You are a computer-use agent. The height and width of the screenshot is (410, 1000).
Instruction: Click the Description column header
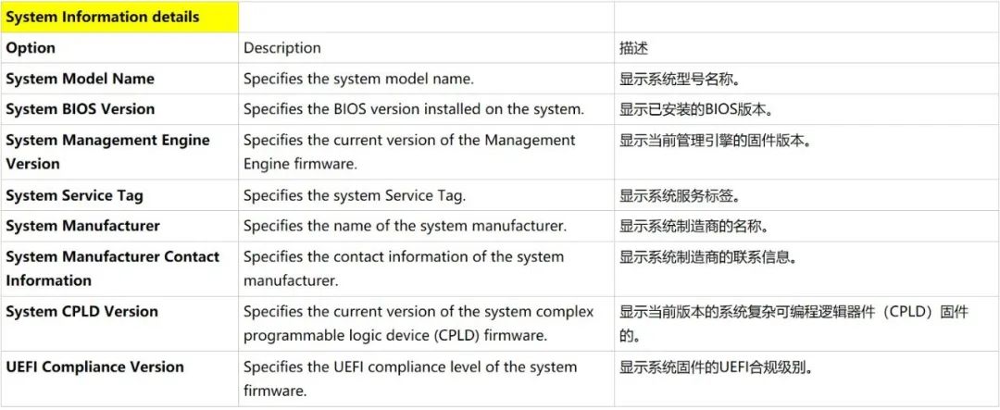(x=426, y=48)
